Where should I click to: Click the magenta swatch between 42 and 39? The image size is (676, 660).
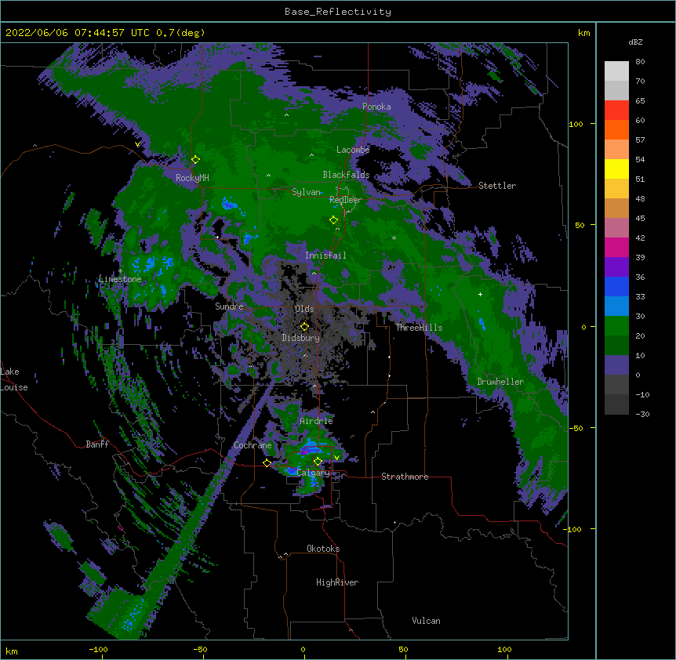click(x=616, y=247)
